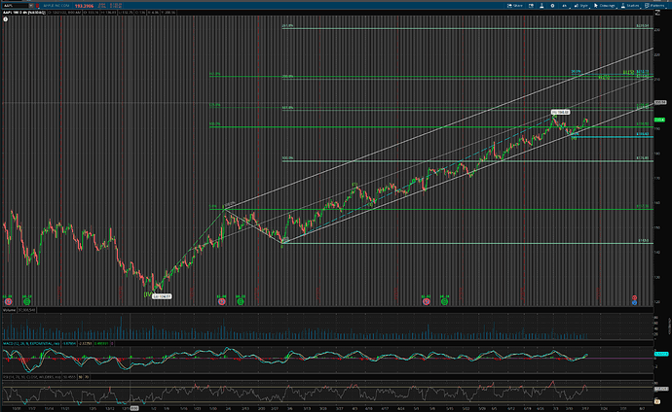Click the leftmost red earnings event icon
Screen dimensions: 672x412
tap(8, 301)
